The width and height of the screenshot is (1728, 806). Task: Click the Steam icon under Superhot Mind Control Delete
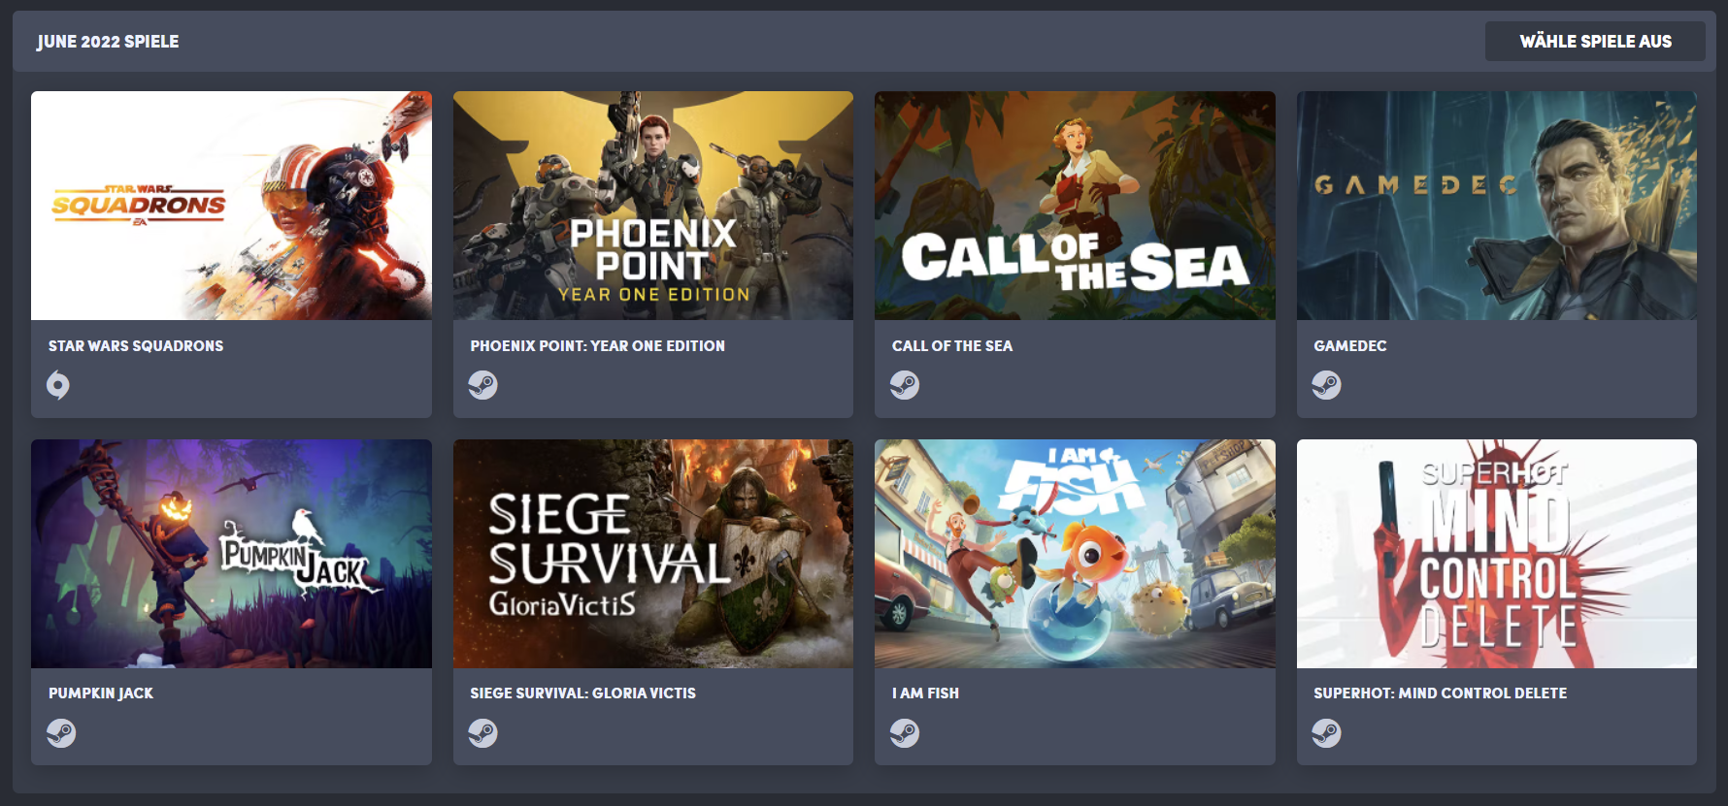(1326, 732)
